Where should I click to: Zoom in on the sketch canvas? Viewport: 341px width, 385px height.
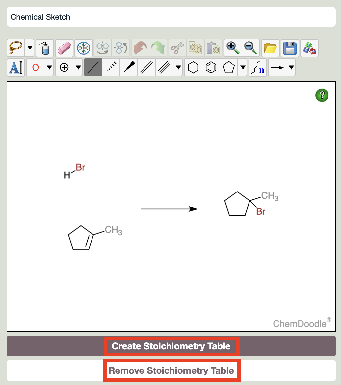click(x=233, y=48)
